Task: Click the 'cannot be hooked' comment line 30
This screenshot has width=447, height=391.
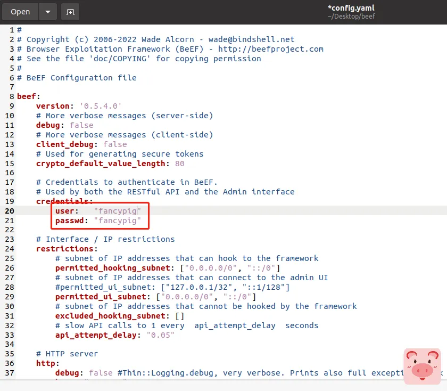Action: [206, 306]
